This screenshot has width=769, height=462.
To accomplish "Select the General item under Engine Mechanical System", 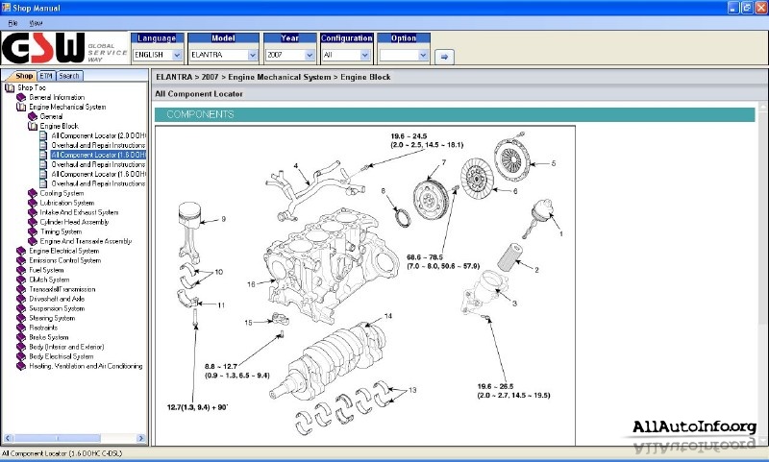I will 51,116.
